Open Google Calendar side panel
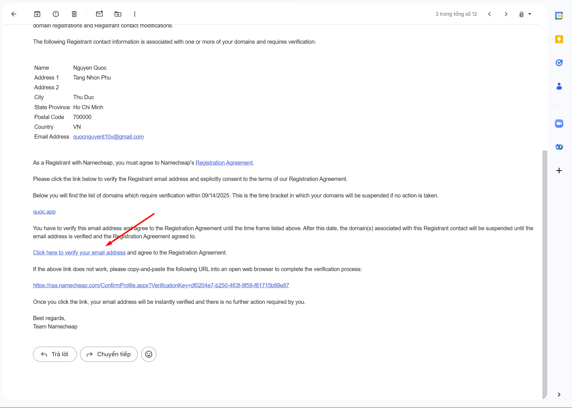This screenshot has width=572, height=408. (x=559, y=16)
